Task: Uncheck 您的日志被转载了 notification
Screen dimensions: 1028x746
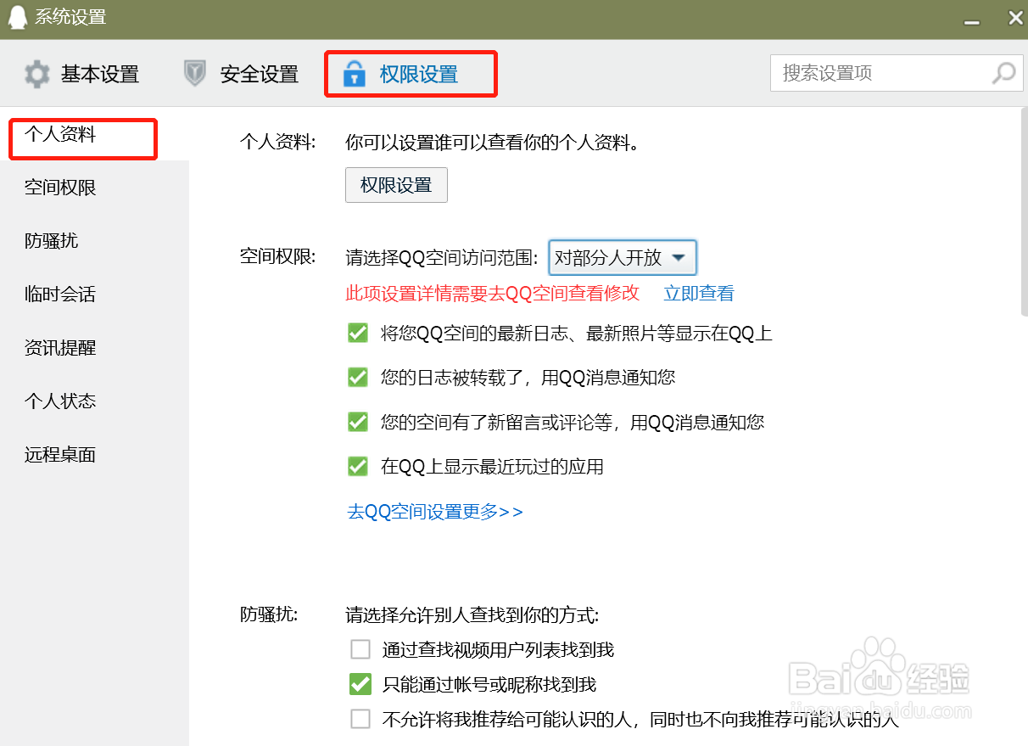Action: tap(358, 378)
